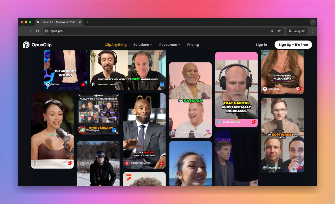Click LinkedIn icon on The Ringer clip
The width and height of the screenshot is (335, 204).
[x=114, y=130]
